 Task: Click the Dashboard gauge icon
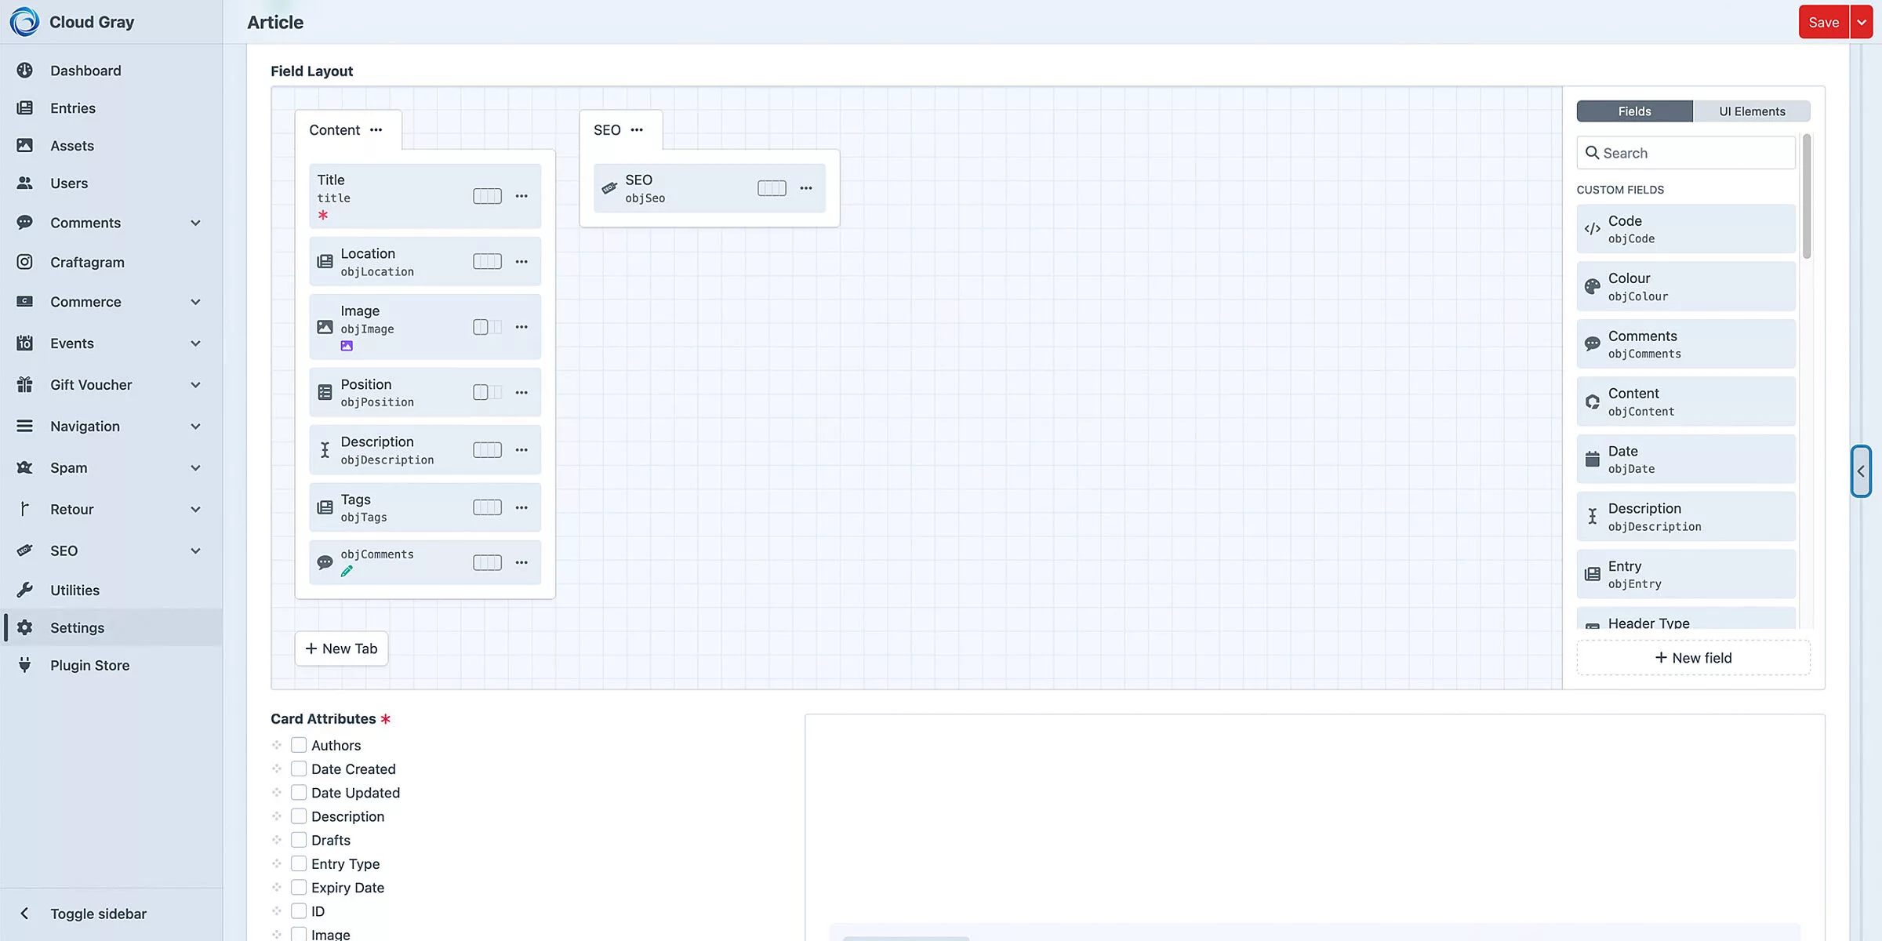(x=25, y=71)
